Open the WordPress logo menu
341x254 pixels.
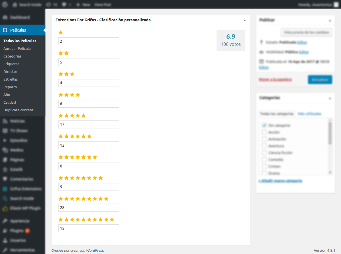tap(5, 5)
